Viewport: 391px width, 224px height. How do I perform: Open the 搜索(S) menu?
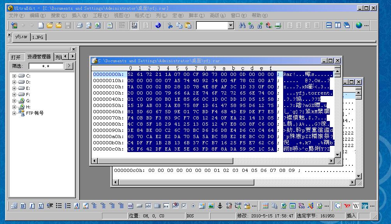[x=58, y=16]
